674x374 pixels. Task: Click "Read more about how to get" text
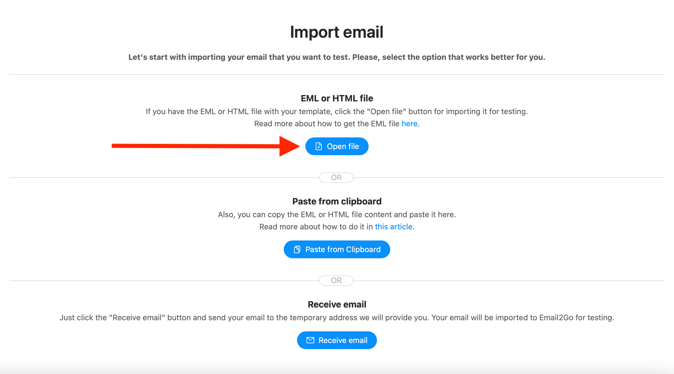coord(327,124)
